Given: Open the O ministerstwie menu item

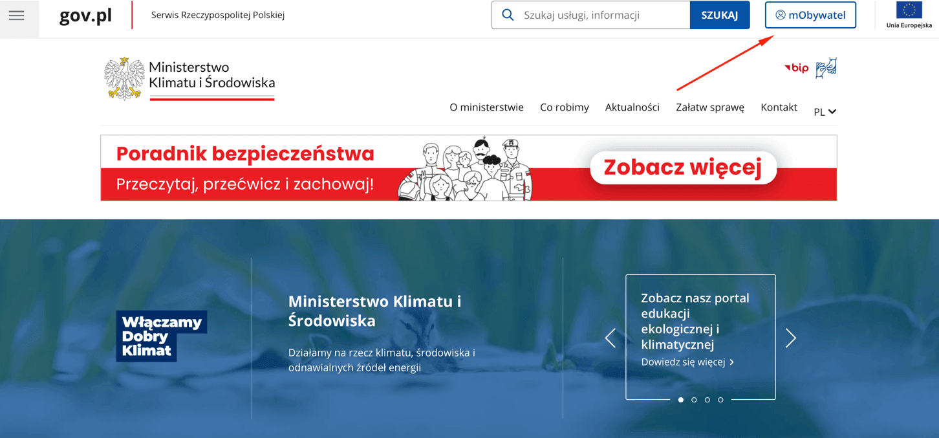Looking at the screenshot, I should click(x=486, y=107).
